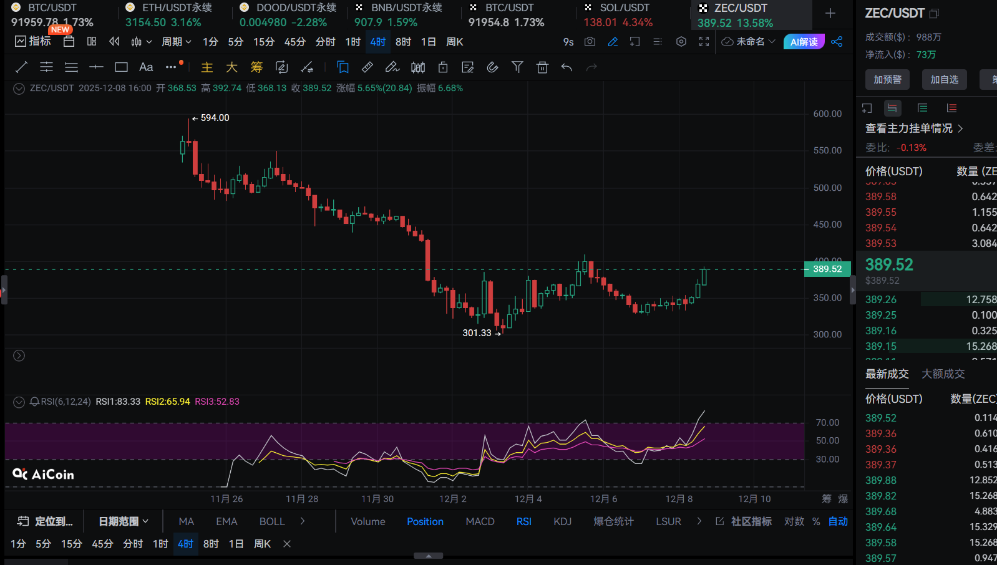Select the trend line drawing tool
The image size is (997, 565).
(21, 67)
